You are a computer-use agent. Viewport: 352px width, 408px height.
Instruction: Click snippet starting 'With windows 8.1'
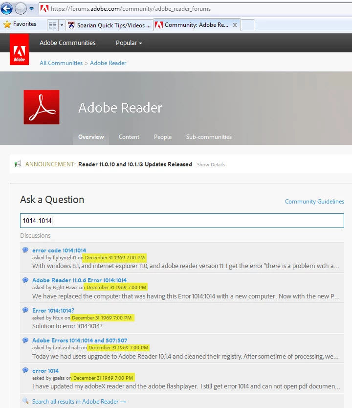pos(186,266)
